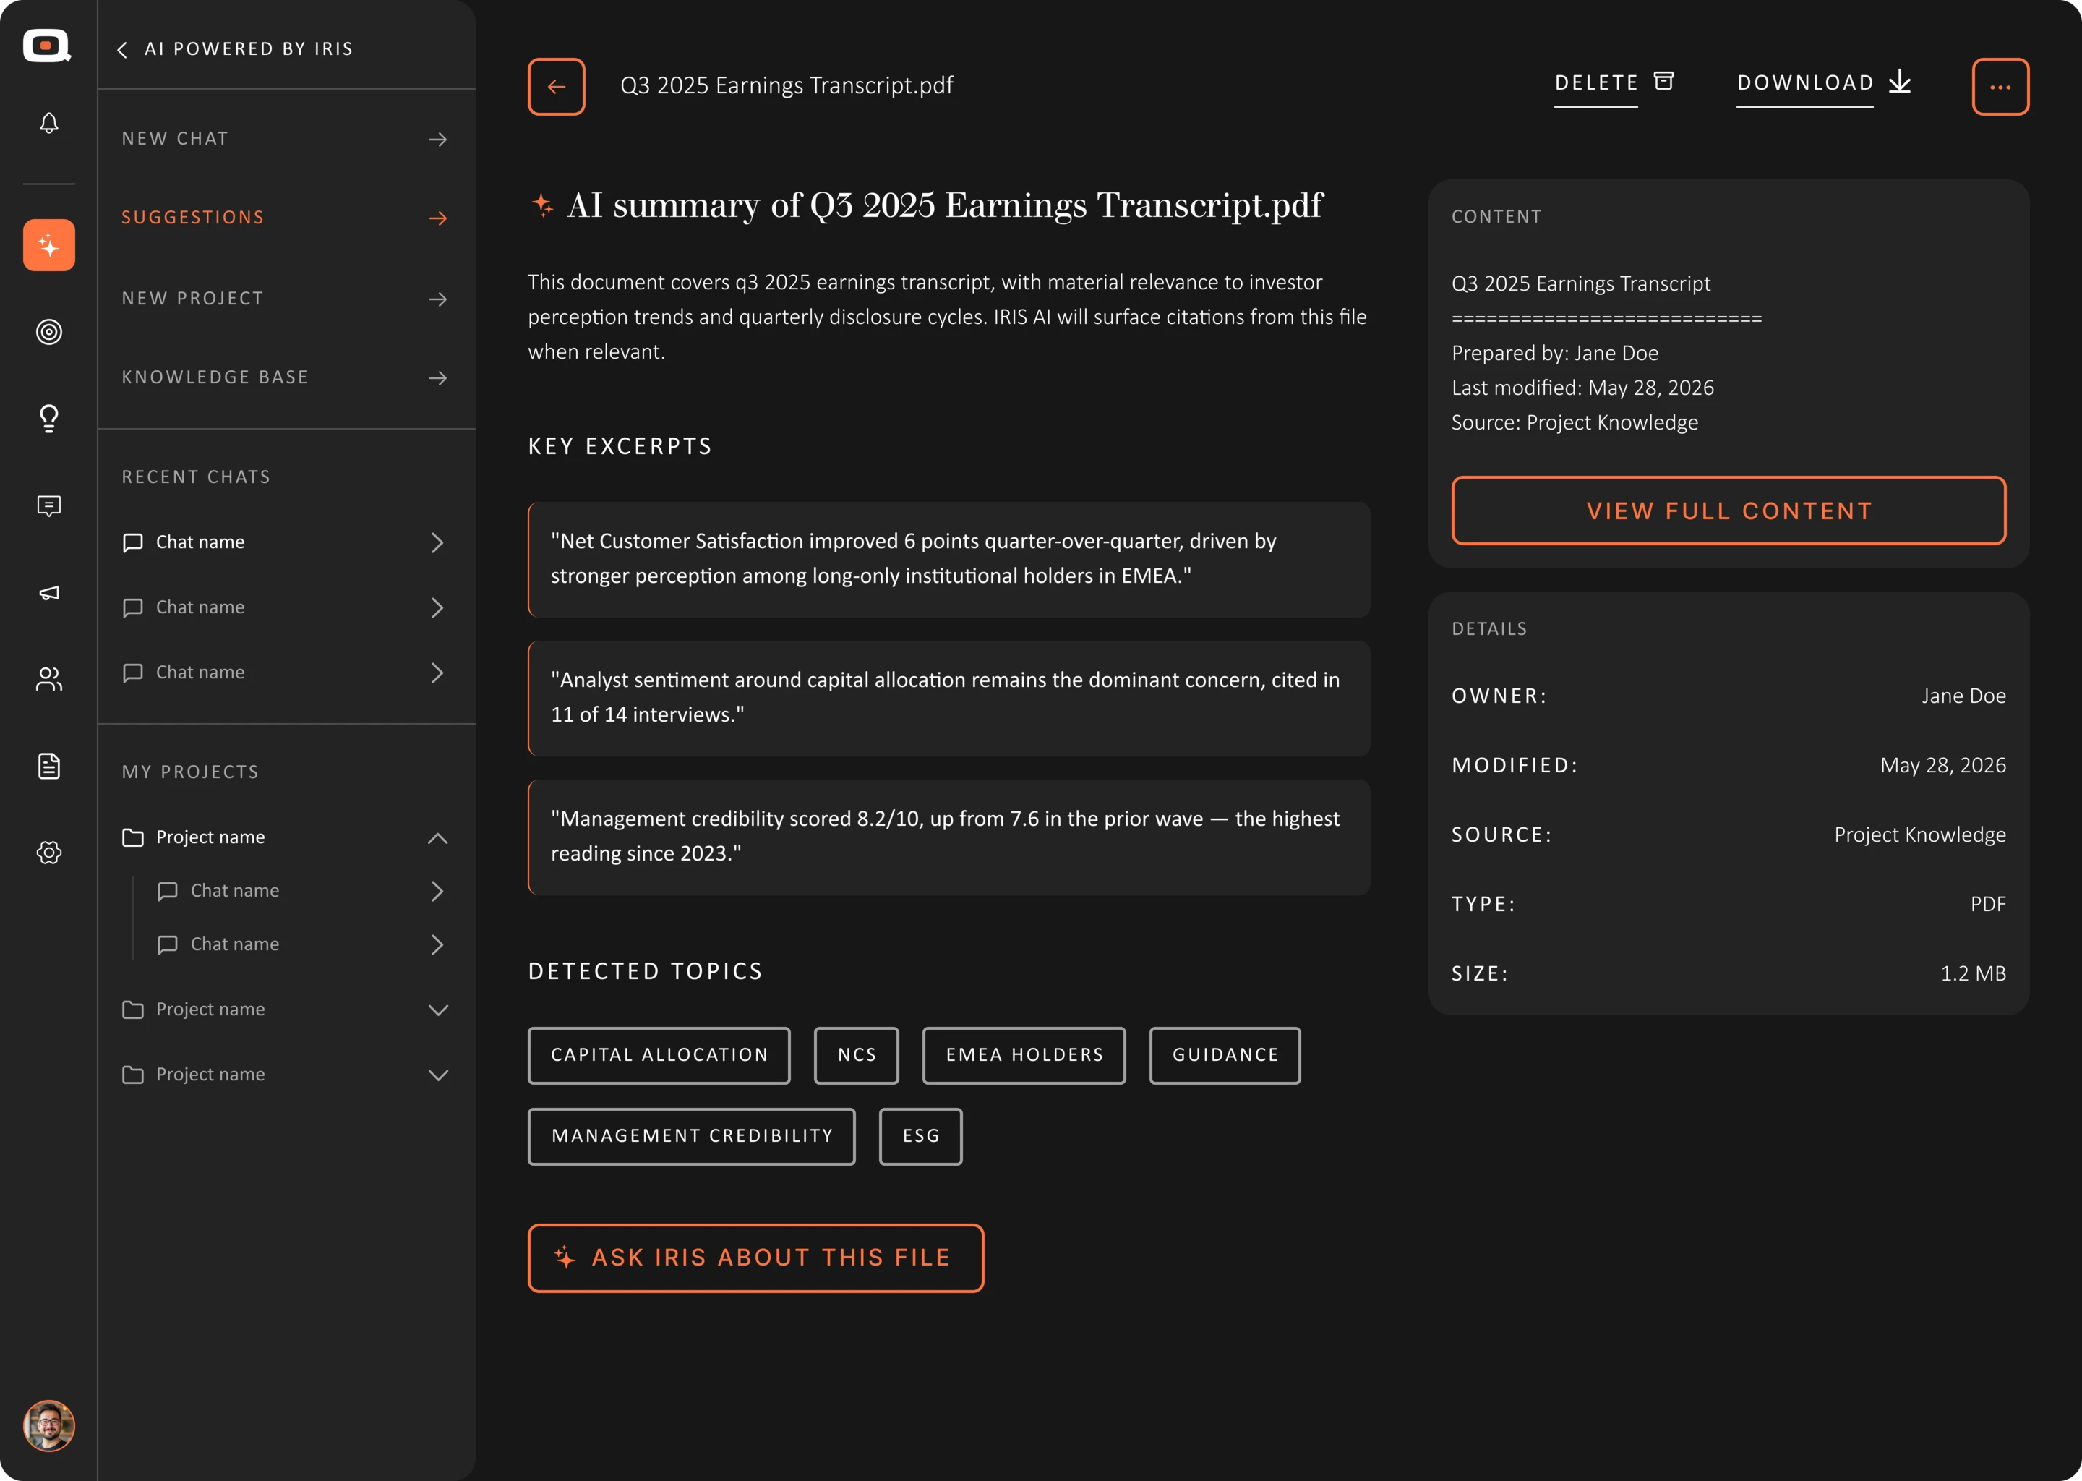Click the Delete archive icon
2082x1481 pixels.
coord(1663,81)
